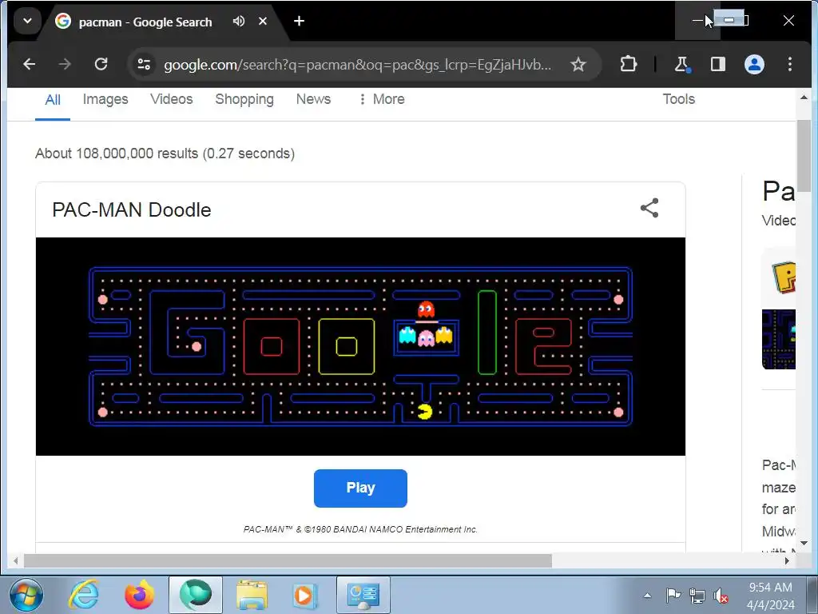Open Chrome three-dot menu
The height and width of the screenshot is (614, 818).
coord(790,64)
